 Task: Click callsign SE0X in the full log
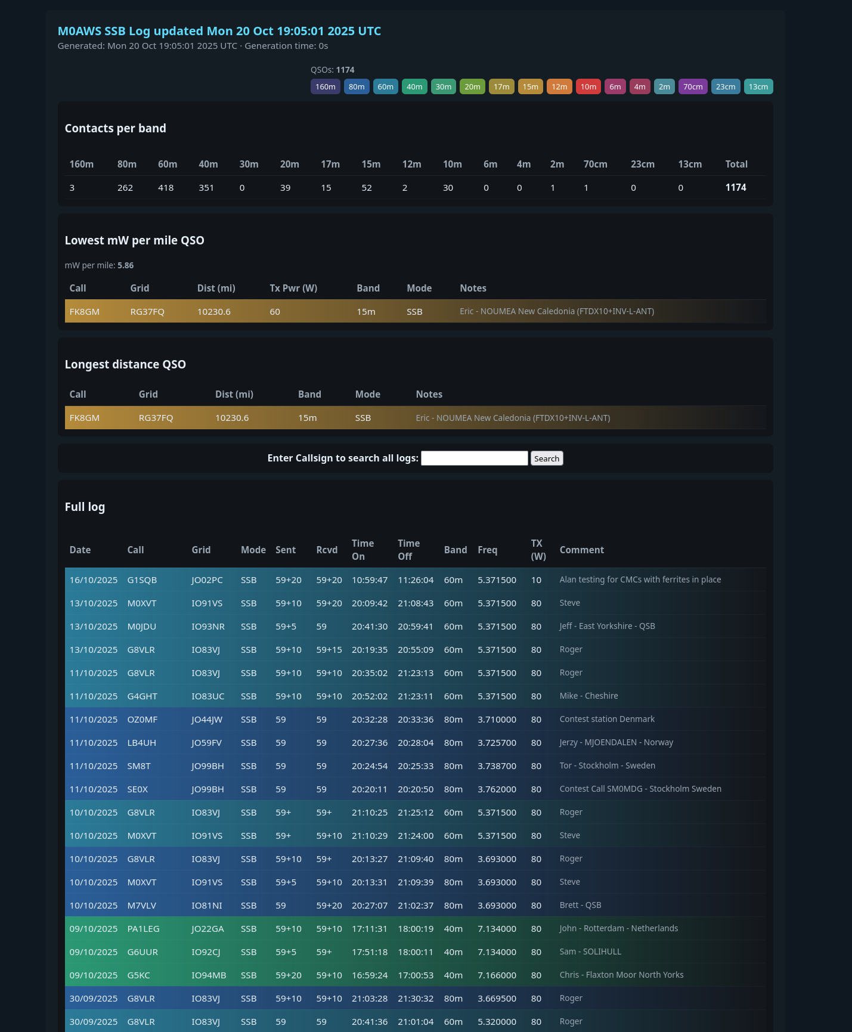[138, 789]
